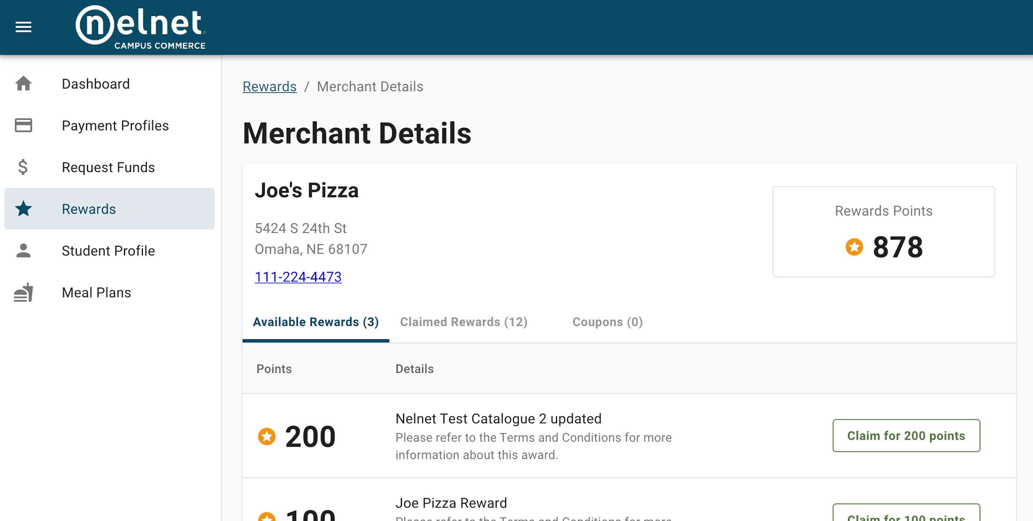Click the orange star beside 200 points
Image resolution: width=1033 pixels, height=521 pixels.
[x=267, y=436]
